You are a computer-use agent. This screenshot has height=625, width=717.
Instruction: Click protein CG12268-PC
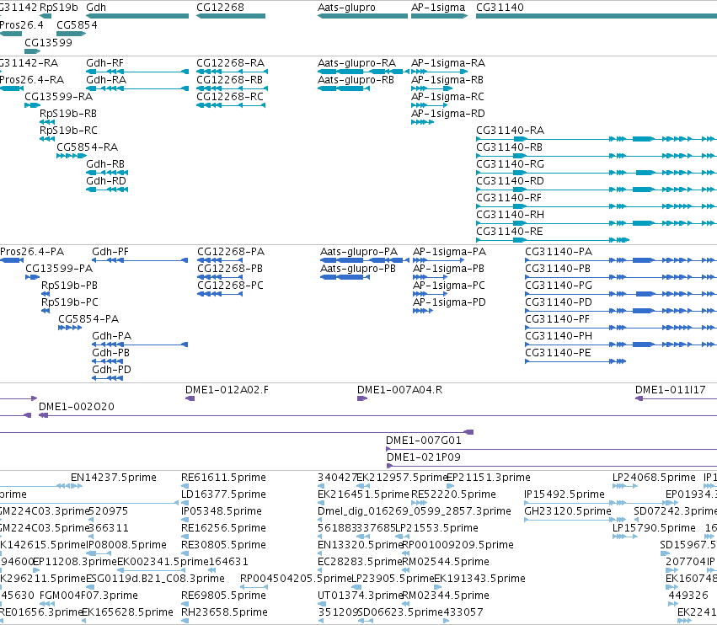(231, 286)
